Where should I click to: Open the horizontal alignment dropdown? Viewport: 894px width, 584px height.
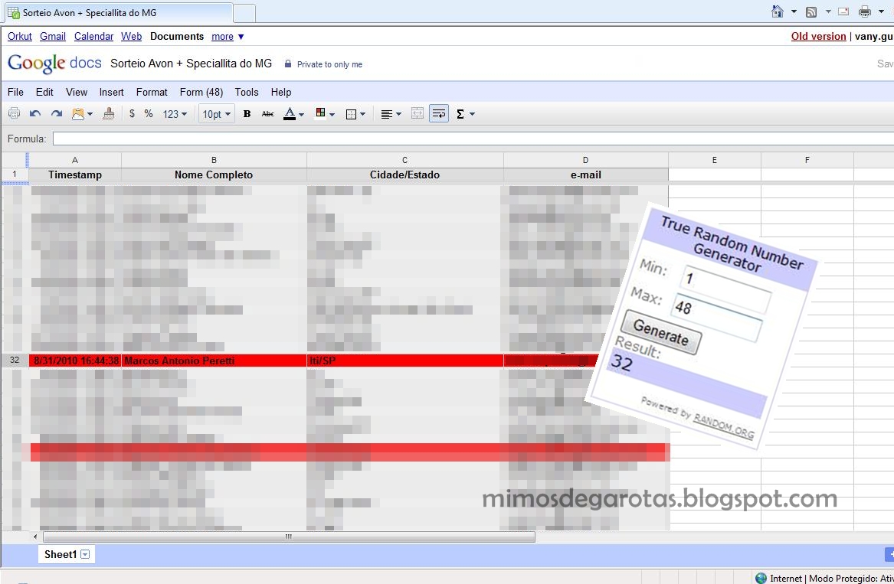click(x=391, y=114)
